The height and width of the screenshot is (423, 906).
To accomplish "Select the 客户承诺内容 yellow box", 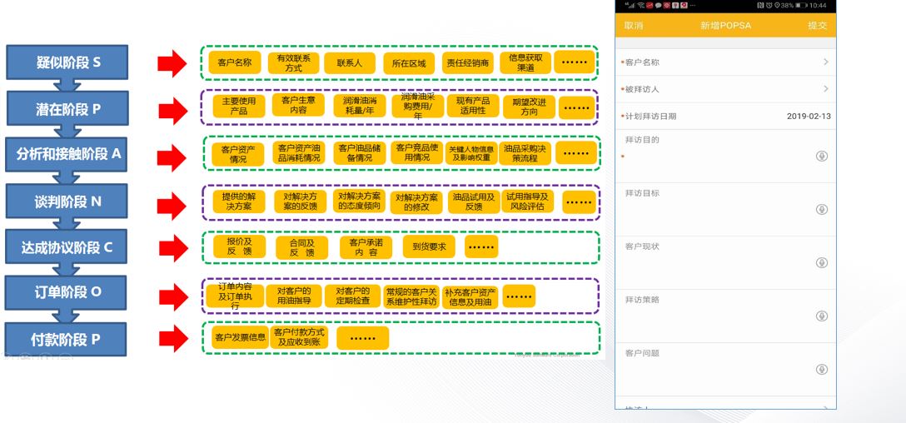I will 366,247.
